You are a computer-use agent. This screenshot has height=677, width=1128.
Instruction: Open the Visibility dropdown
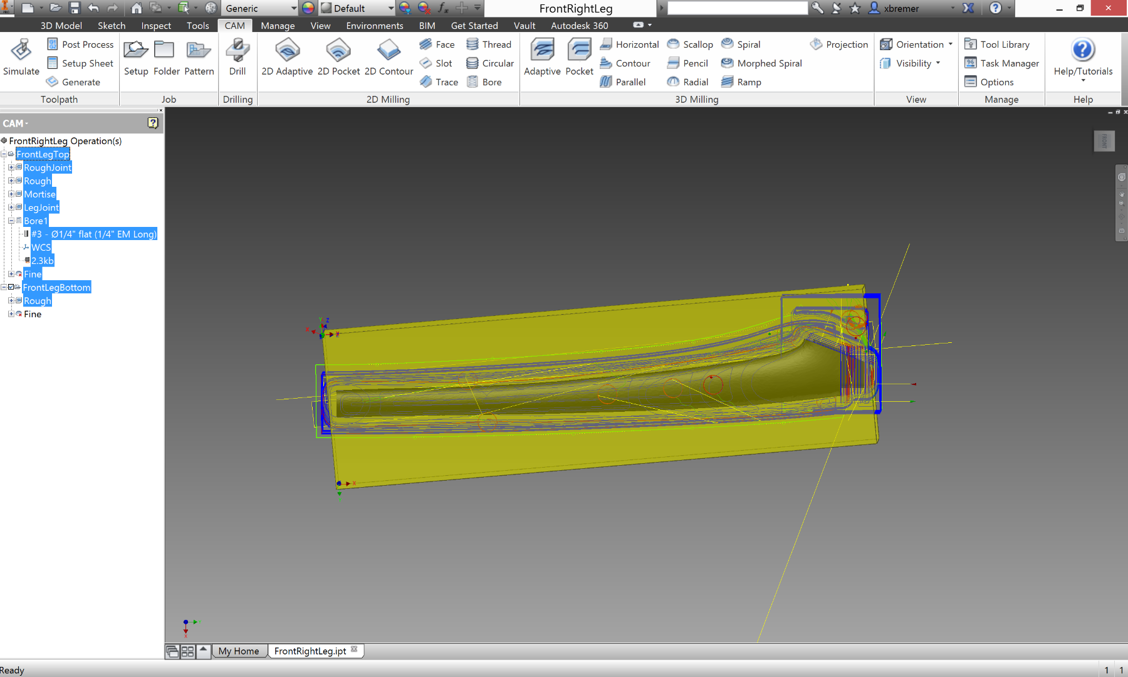point(910,63)
